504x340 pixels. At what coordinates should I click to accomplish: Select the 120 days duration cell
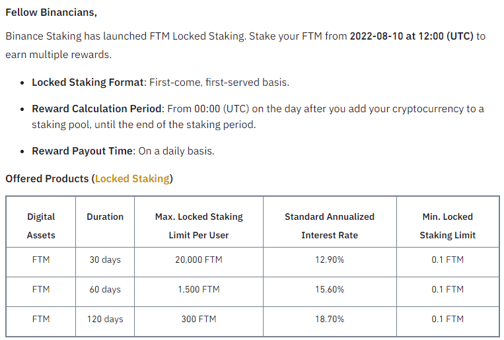coord(105,319)
